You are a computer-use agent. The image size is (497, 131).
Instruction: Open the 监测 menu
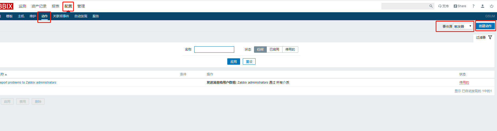coord(22,6)
